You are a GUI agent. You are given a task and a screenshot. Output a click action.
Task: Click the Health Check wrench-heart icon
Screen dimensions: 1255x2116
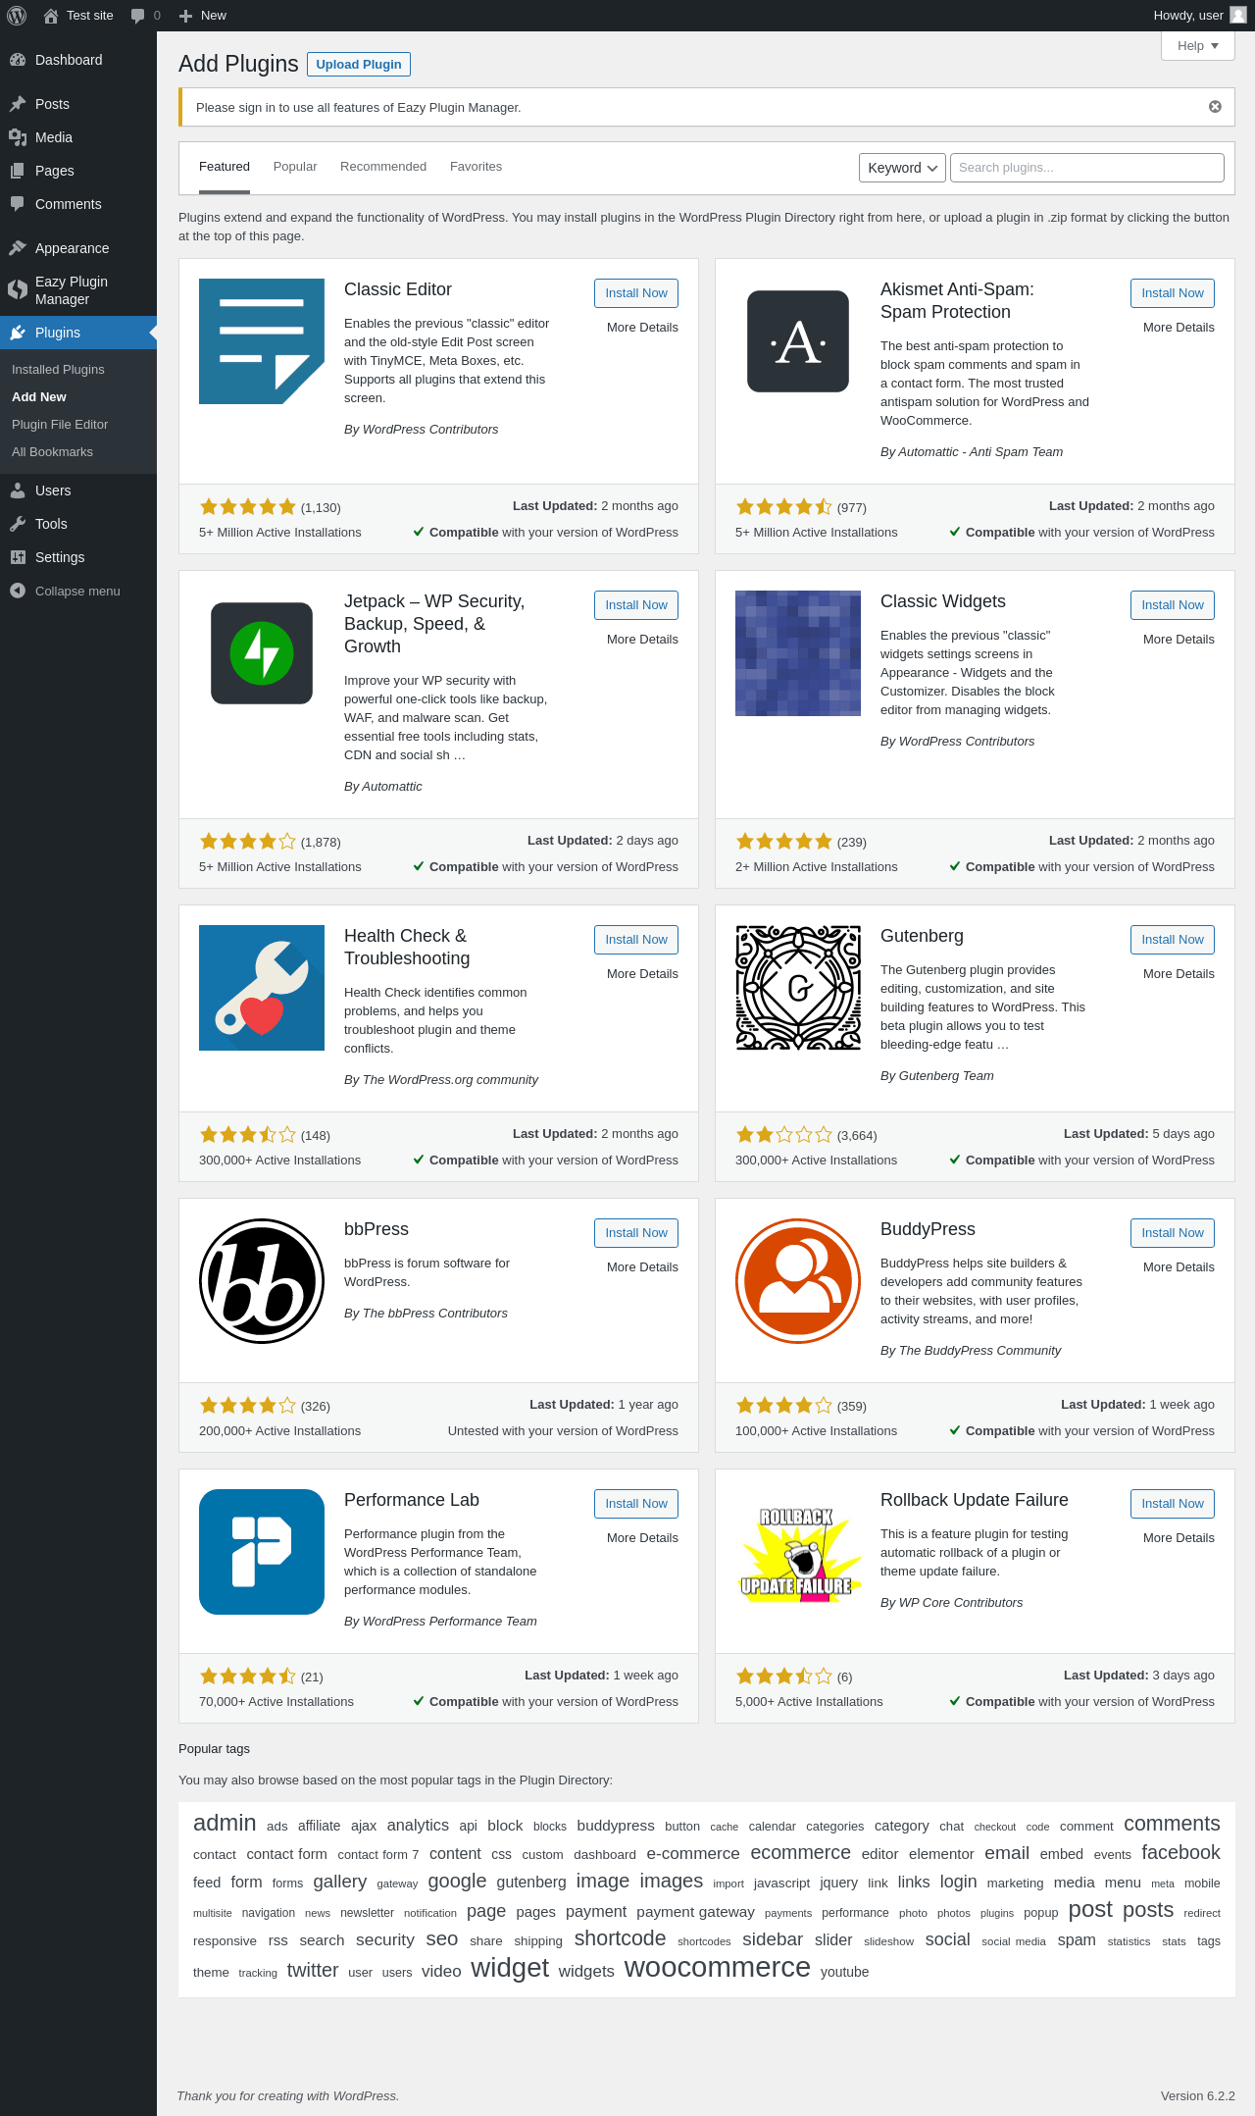[262, 988]
